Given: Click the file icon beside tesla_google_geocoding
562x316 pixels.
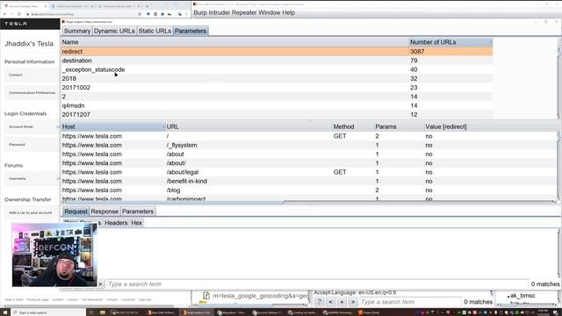Looking at the screenshot, I should tap(206, 296).
